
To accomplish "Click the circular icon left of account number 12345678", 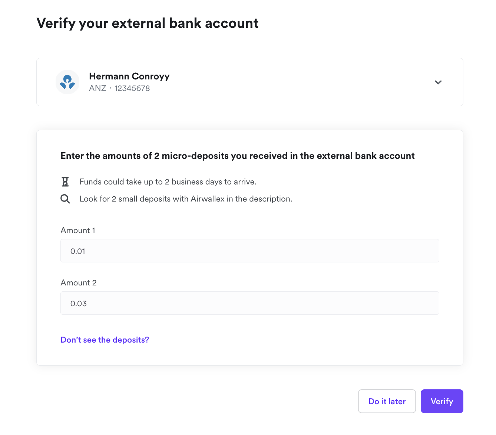I will pyautogui.click(x=67, y=82).
